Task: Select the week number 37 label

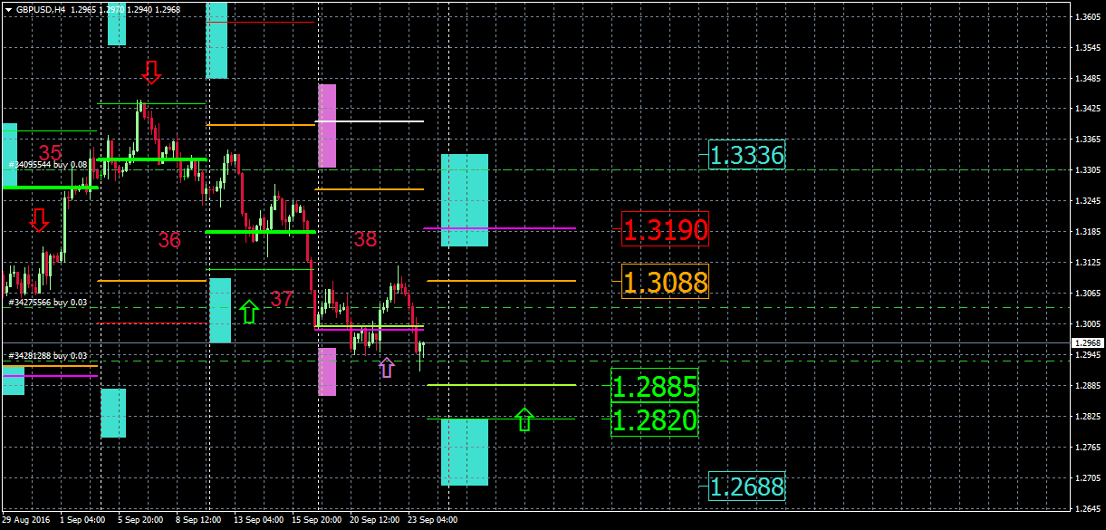Action: [283, 299]
